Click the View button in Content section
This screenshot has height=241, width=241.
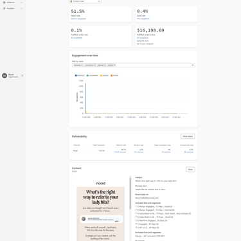(190, 170)
